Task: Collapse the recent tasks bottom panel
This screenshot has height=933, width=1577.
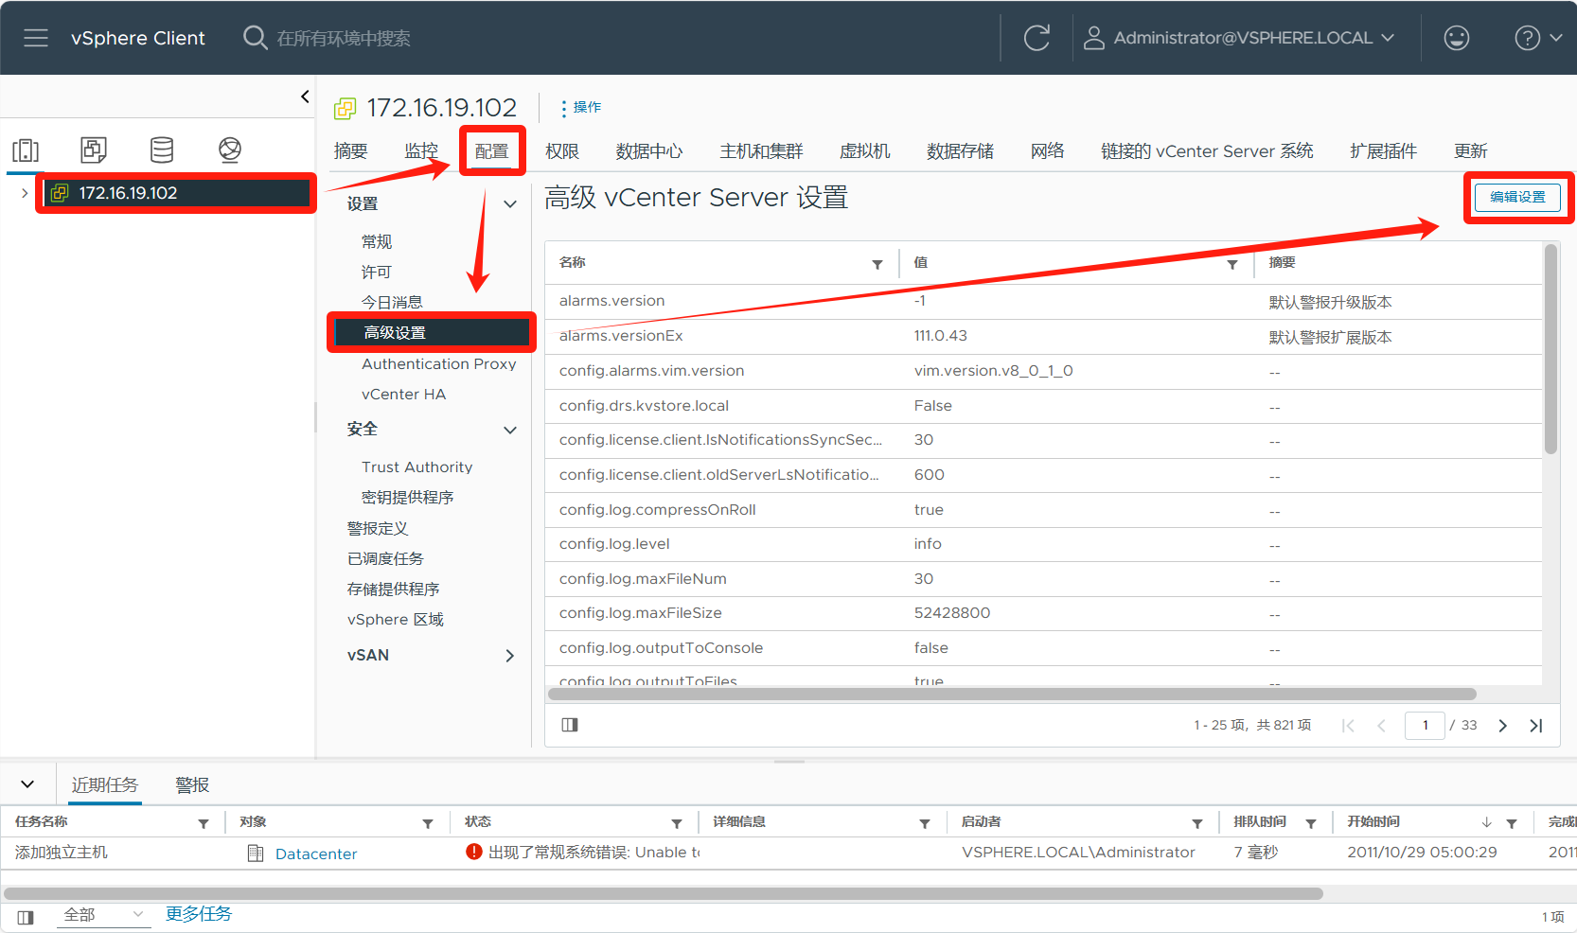Action: [27, 784]
